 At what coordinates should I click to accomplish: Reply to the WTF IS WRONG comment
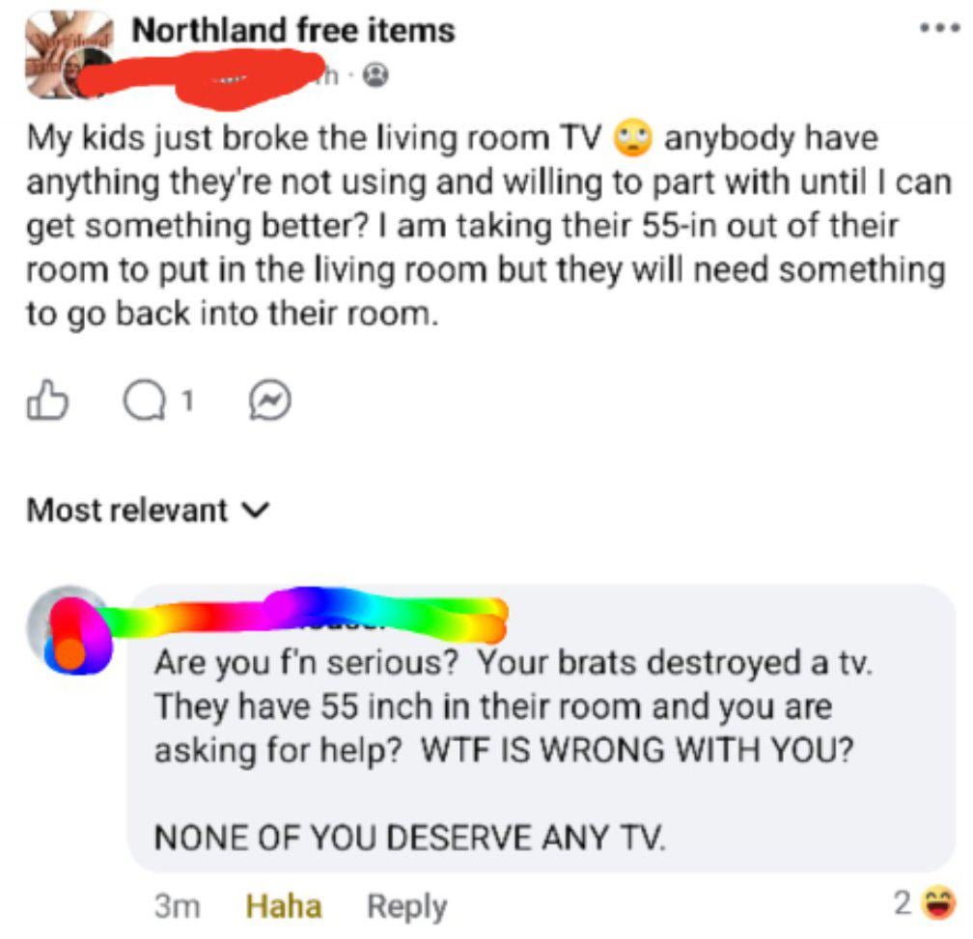[406, 907]
